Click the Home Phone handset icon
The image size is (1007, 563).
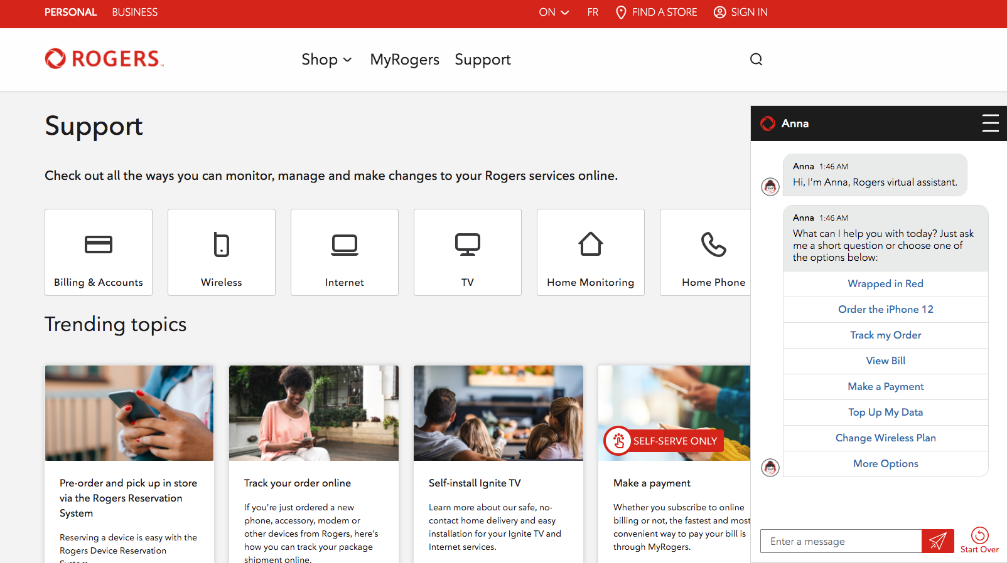(x=714, y=245)
